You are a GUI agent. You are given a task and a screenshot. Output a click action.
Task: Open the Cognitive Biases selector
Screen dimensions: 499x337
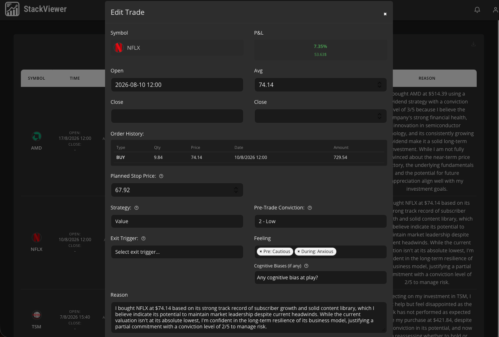321,278
